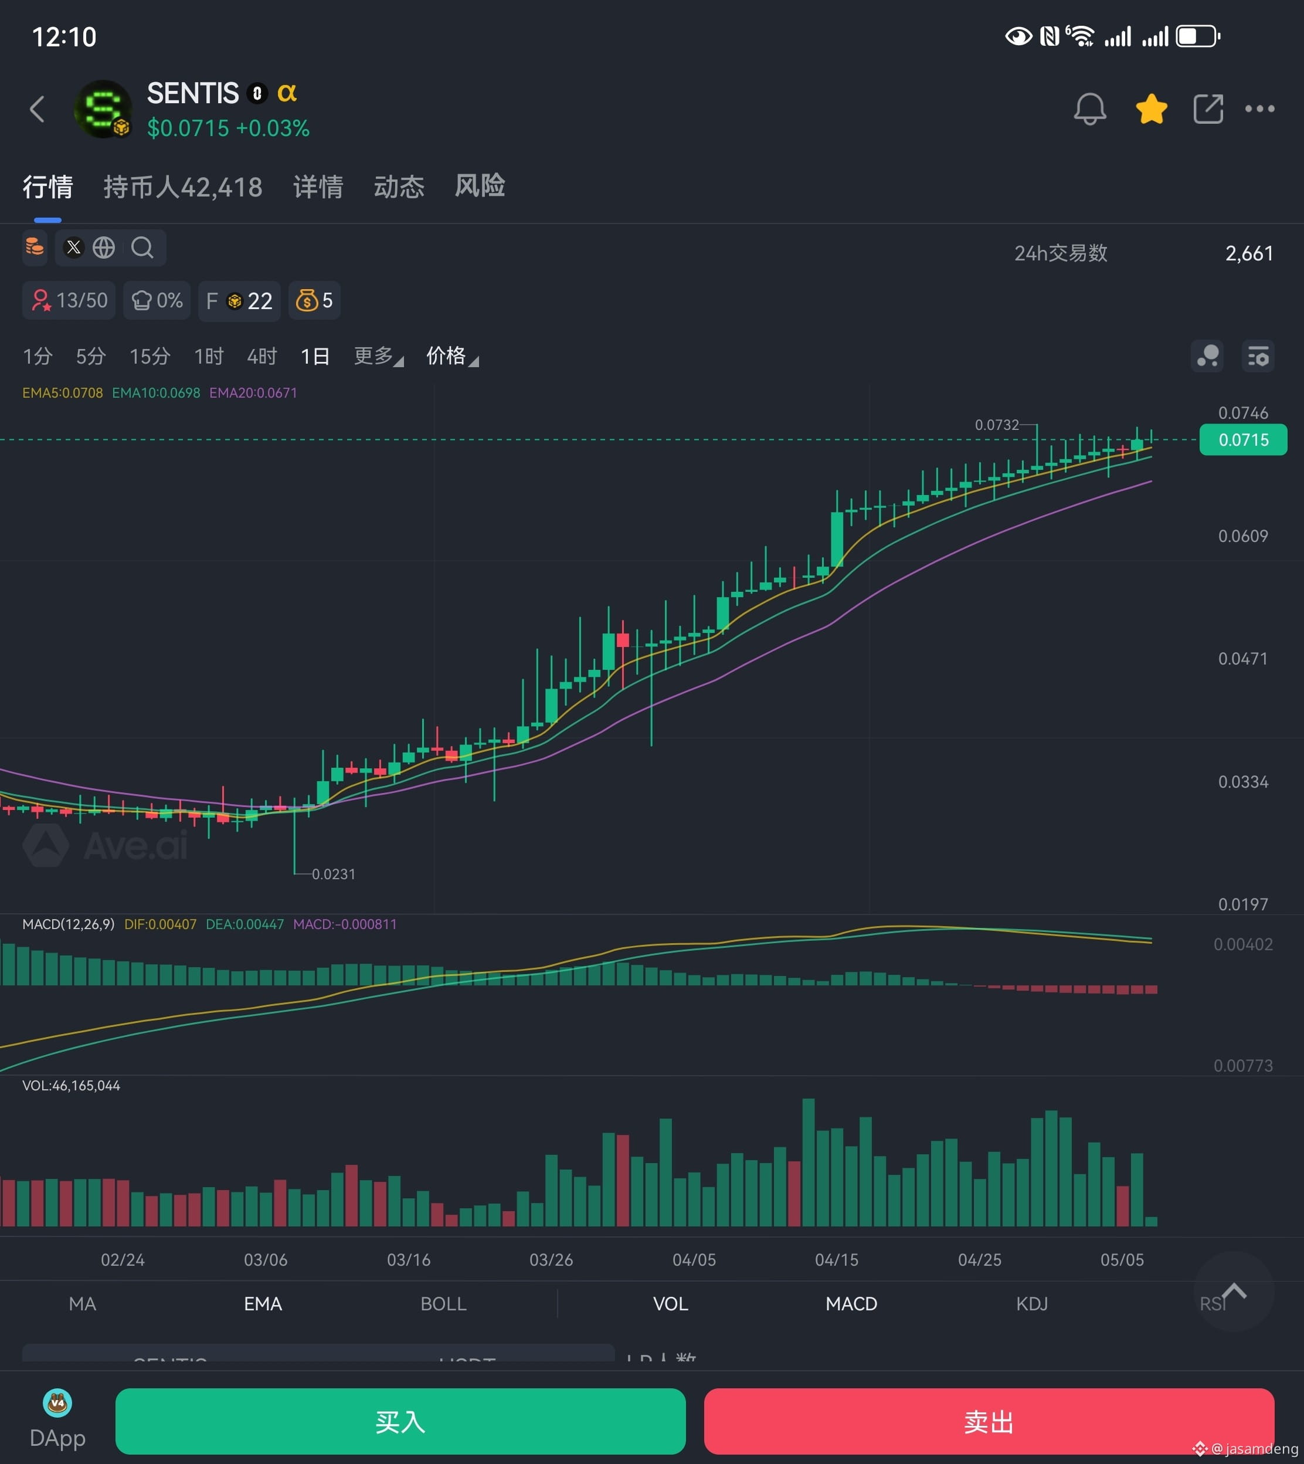Viewport: 1304px width, 1464px height.
Task: Open the X (Twitter) link icon
Action: pyautogui.click(x=73, y=248)
